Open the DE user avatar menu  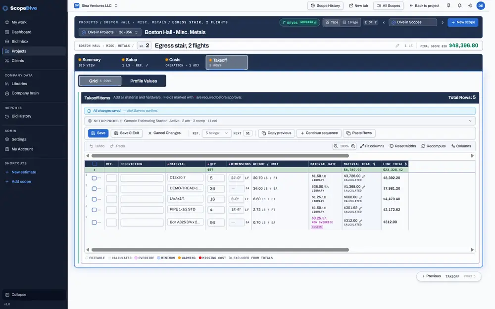(x=481, y=5)
